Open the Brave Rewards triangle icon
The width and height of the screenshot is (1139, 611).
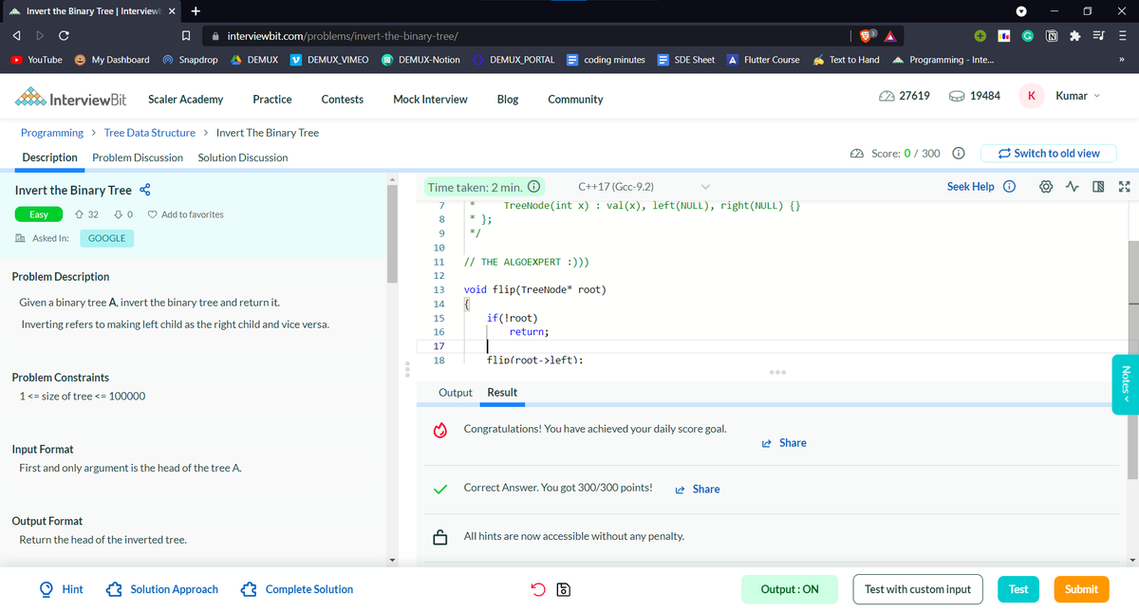[891, 37]
